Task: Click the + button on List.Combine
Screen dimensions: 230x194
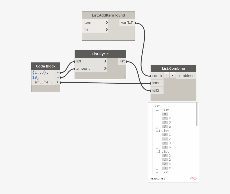Action: point(167,75)
